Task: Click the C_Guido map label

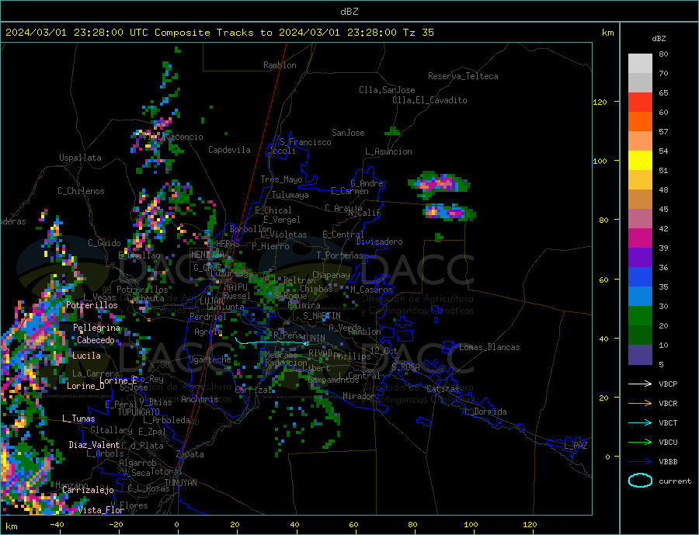Action: pos(104,243)
